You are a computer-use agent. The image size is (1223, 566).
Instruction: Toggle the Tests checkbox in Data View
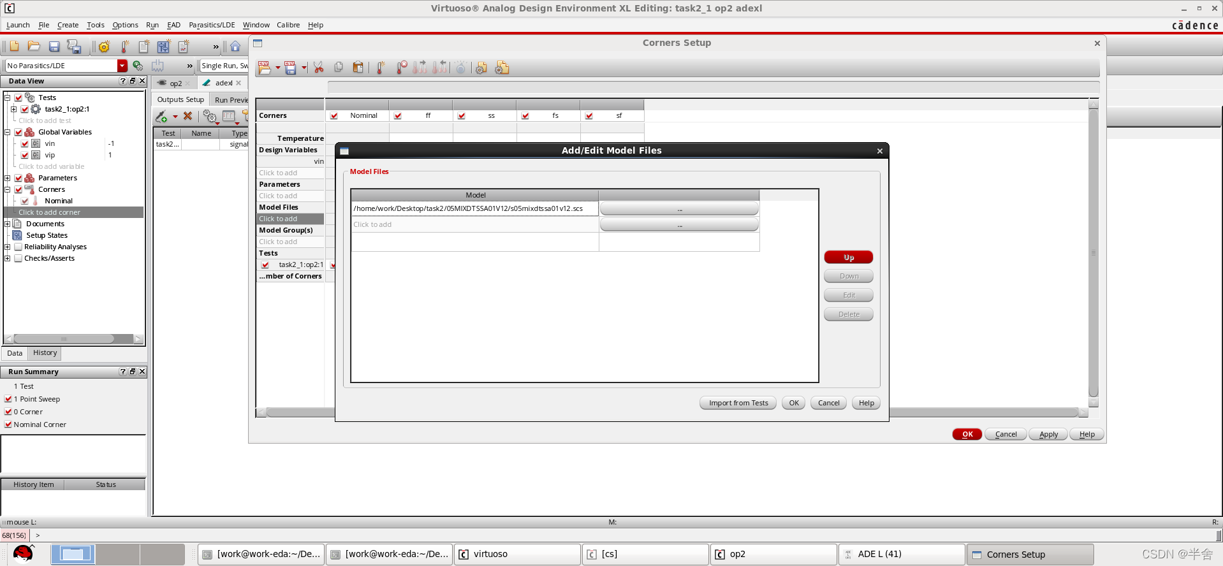coord(18,98)
